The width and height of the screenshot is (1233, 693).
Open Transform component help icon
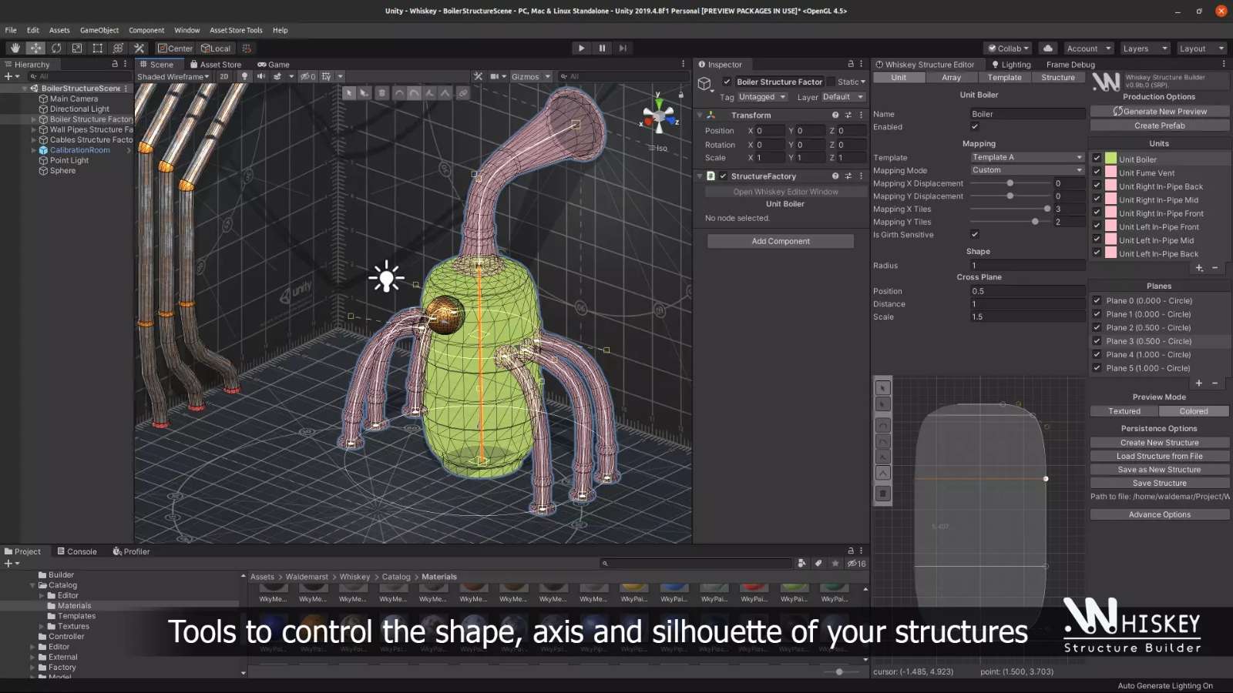[x=835, y=115]
